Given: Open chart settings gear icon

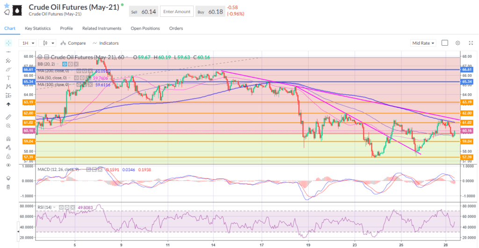Looking at the screenshot, I should pos(458,43).
